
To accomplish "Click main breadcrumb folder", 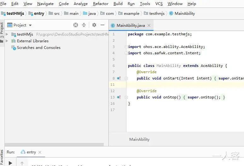I will [x=72, y=13].
